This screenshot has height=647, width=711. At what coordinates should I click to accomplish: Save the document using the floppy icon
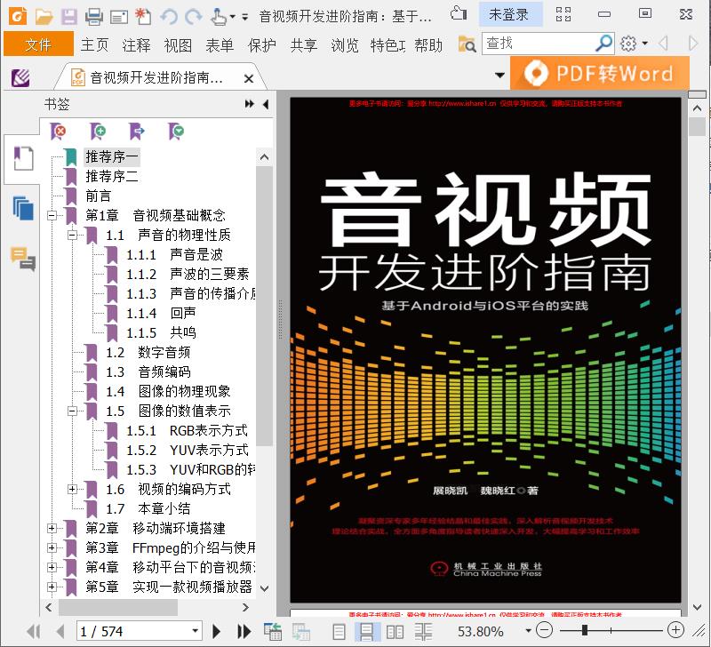[69, 16]
